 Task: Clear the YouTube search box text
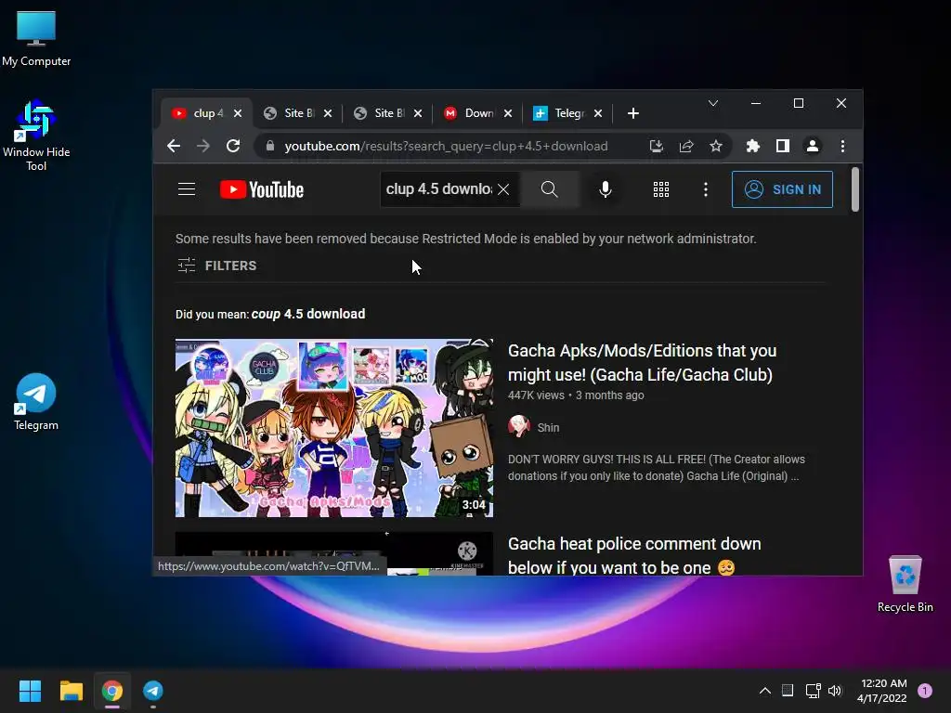click(502, 189)
